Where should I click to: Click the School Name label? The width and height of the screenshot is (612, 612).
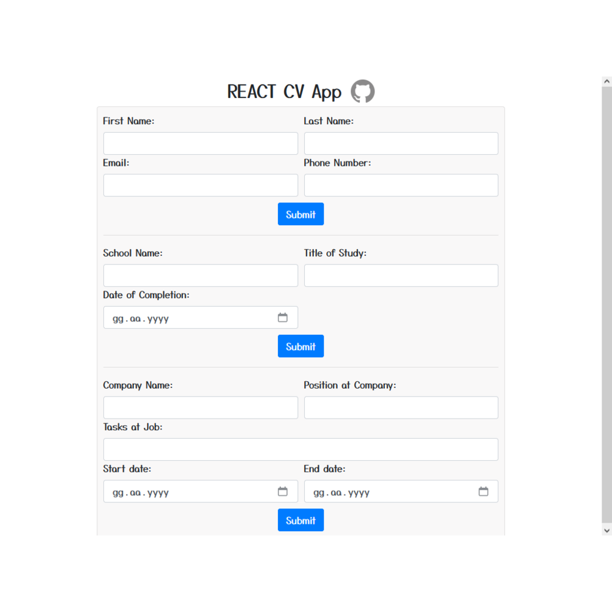click(133, 253)
